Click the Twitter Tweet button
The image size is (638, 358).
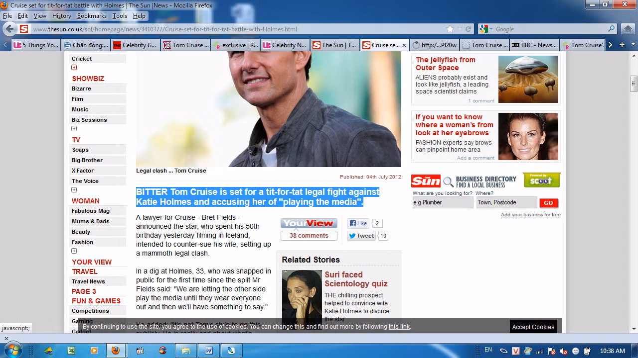pos(362,236)
